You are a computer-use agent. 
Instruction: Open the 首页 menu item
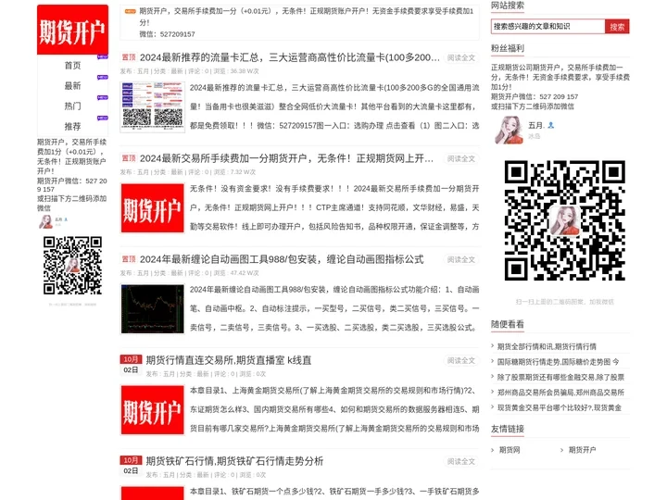tap(72, 66)
